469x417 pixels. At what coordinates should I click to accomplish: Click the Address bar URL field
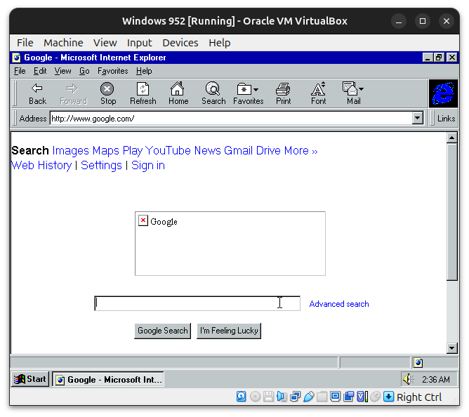(230, 119)
